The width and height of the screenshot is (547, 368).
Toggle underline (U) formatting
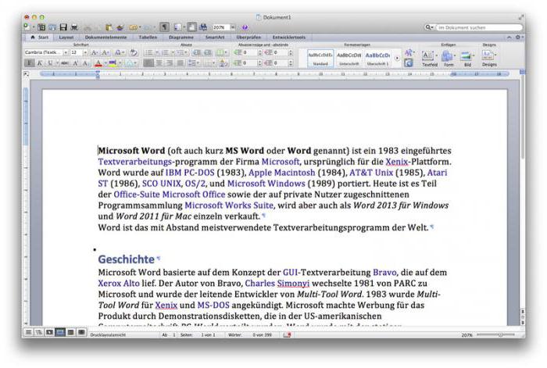tap(50, 63)
